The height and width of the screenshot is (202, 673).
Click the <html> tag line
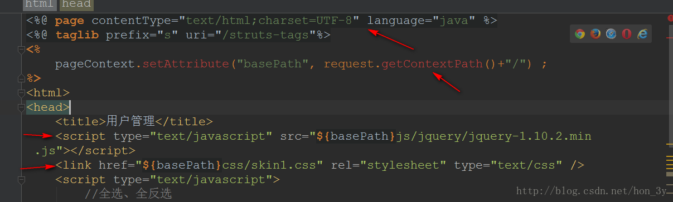pos(48,93)
